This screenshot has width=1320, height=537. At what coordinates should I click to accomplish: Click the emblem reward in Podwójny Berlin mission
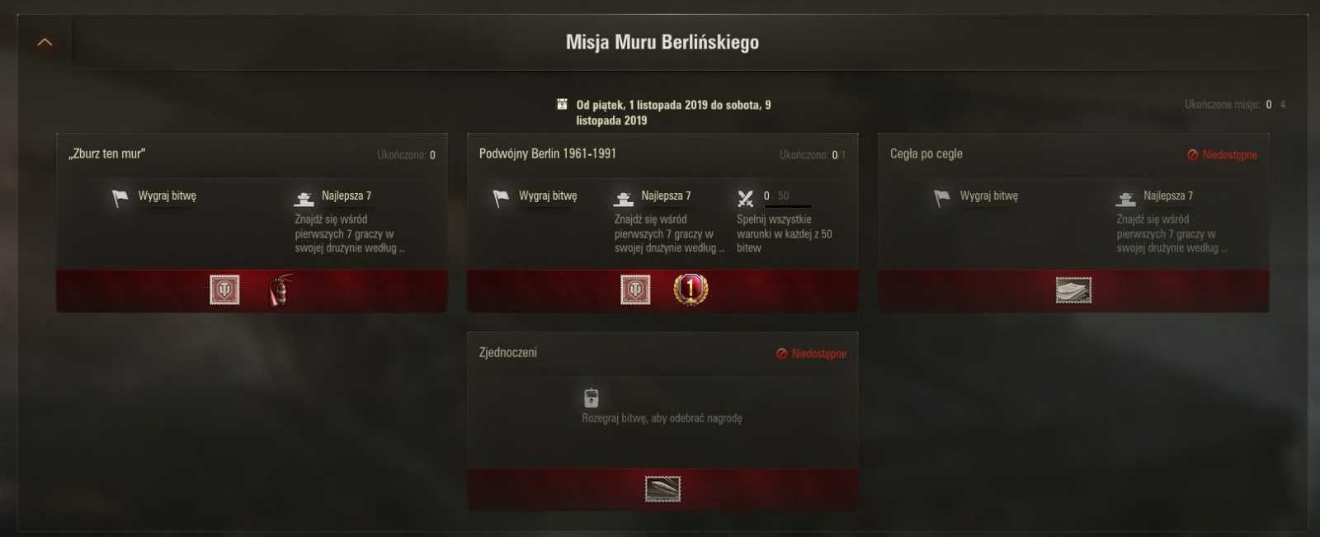coord(635,290)
